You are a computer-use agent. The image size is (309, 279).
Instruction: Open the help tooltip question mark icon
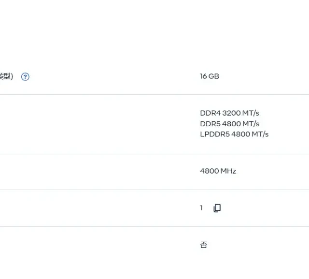pyautogui.click(x=25, y=76)
